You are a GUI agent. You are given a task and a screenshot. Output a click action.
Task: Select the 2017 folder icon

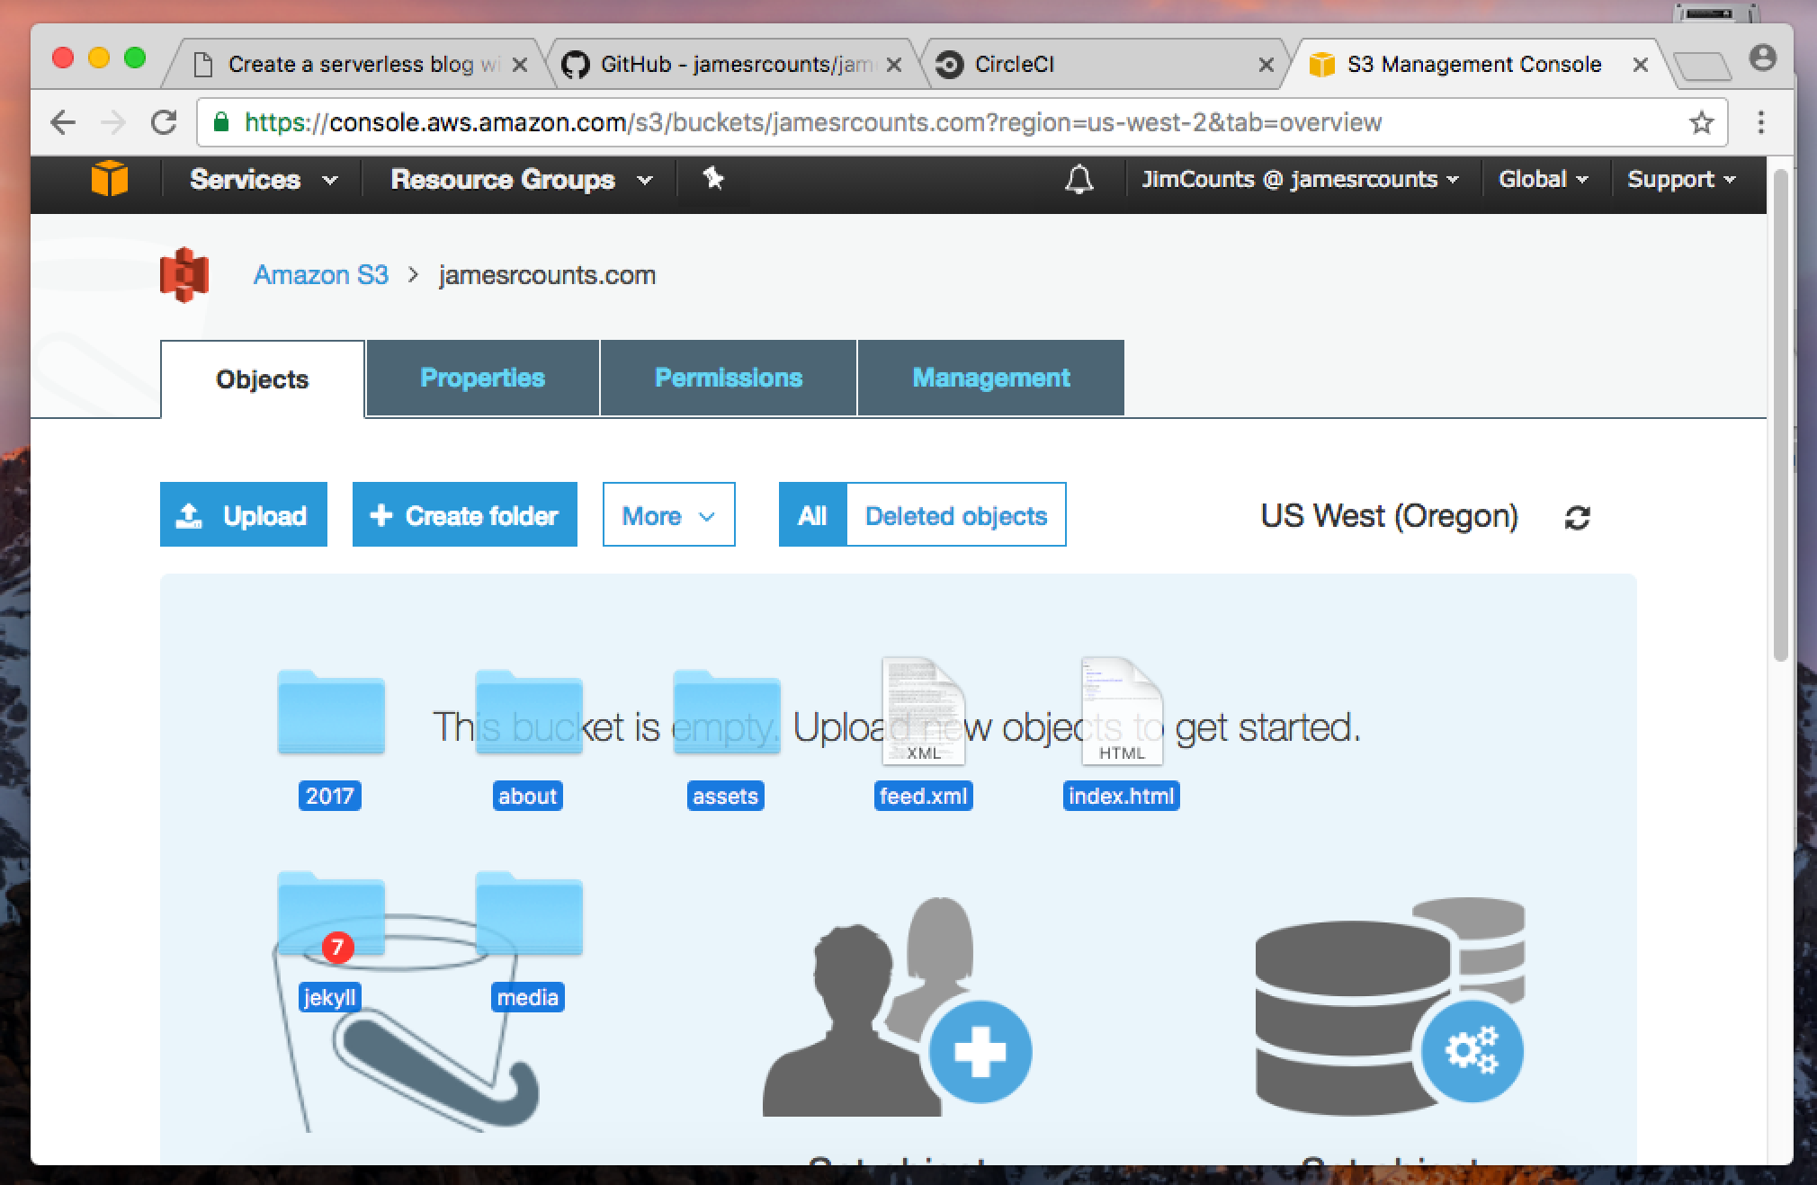click(x=331, y=712)
